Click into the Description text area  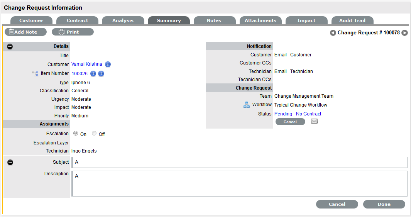tap(239, 183)
